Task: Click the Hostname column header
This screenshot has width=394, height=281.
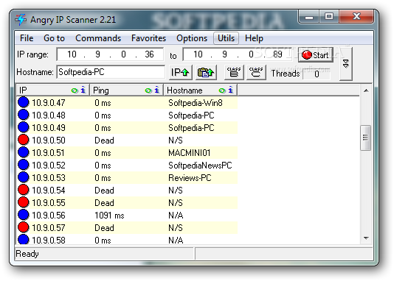Action: [201, 90]
